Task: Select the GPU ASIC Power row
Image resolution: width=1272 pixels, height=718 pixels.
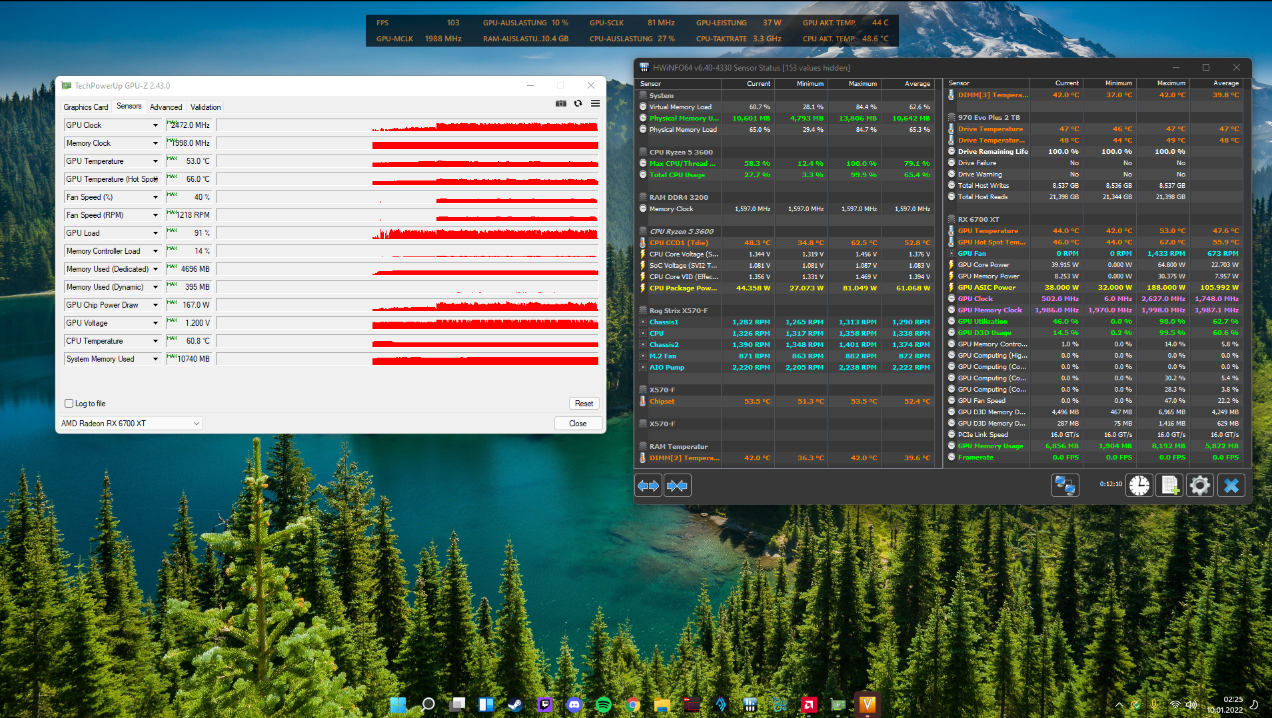Action: coord(1094,288)
